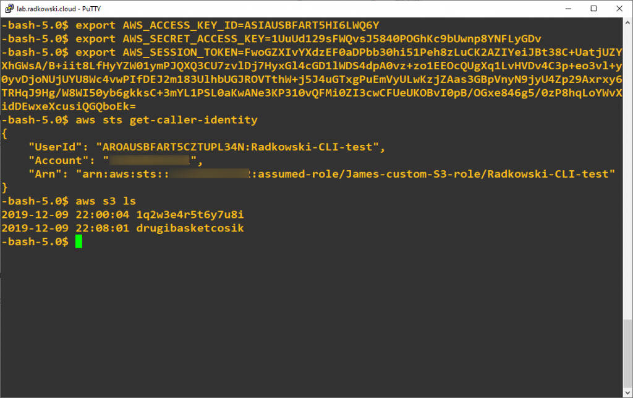
Task: Click the scrollbar up arrow
Action: (x=628, y=23)
